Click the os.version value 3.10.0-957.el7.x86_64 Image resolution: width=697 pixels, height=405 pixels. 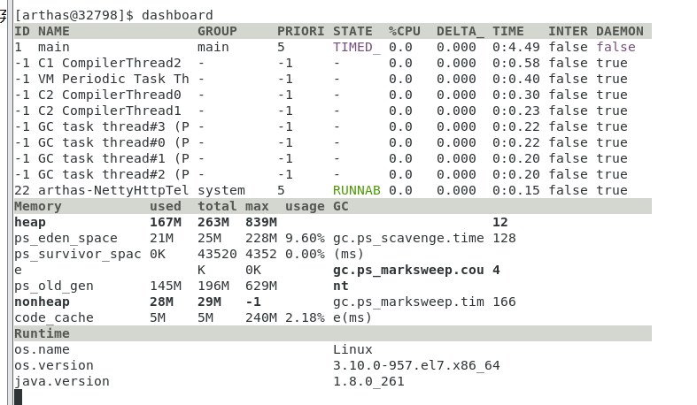416,365
